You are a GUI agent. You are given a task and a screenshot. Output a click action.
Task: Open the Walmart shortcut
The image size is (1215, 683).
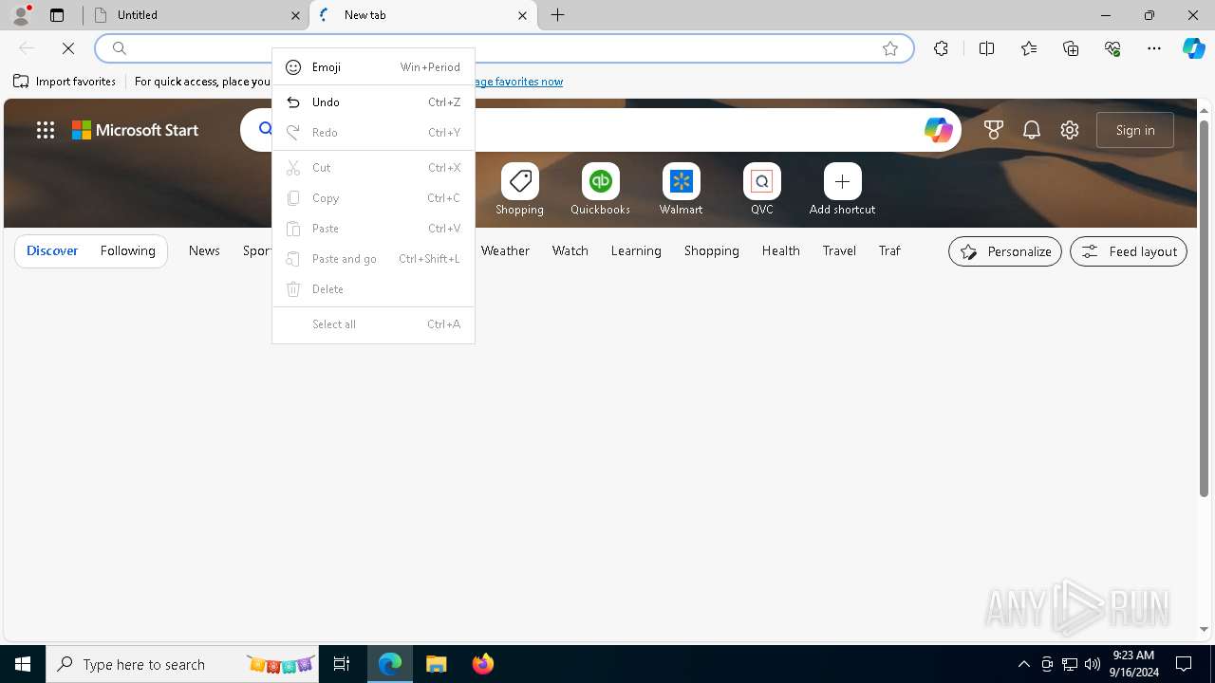681,189
